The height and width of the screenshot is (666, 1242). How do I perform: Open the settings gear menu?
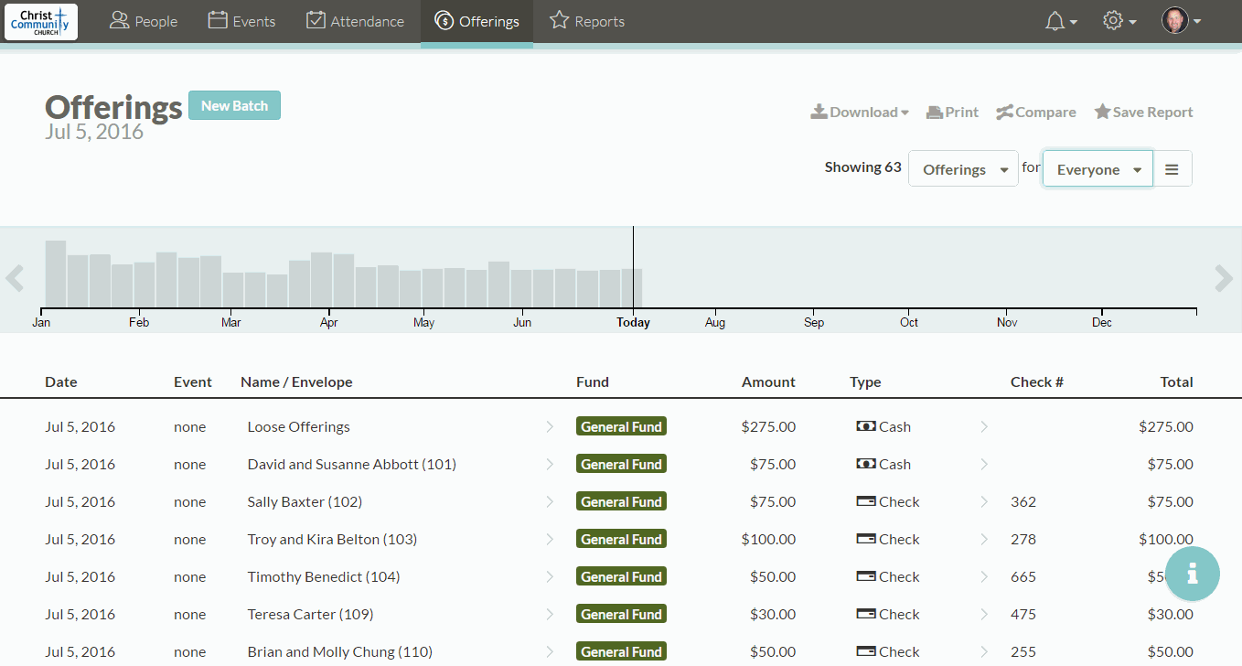[1119, 21]
